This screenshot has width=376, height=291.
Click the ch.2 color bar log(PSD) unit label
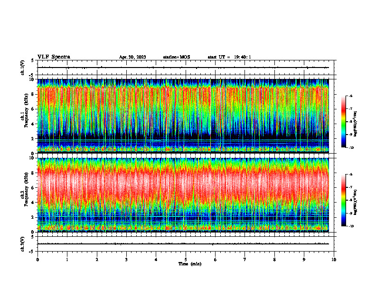356,202
